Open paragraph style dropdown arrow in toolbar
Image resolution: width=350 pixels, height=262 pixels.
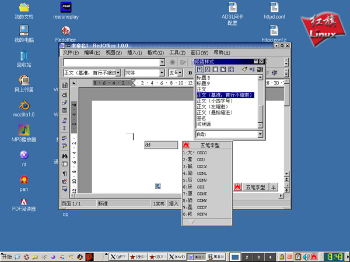(x=118, y=73)
